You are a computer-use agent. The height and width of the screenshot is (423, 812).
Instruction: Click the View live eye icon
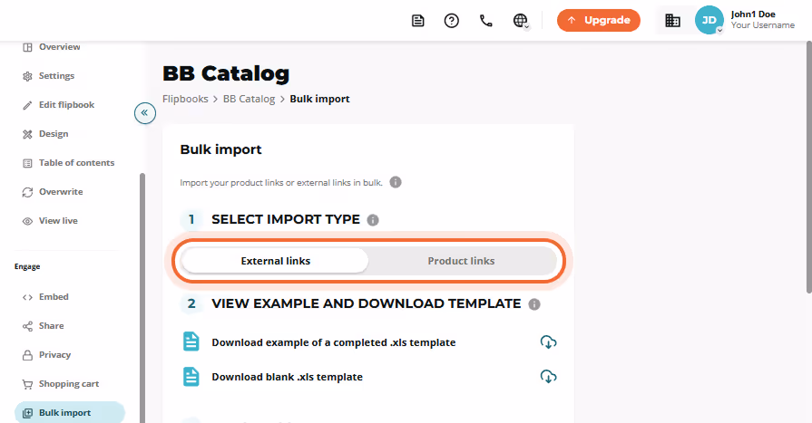pyautogui.click(x=27, y=221)
